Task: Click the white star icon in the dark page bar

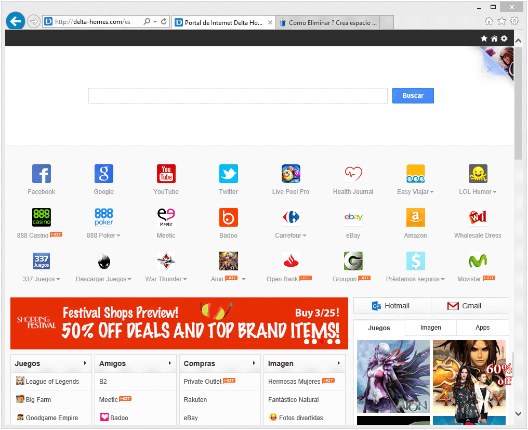Action: pos(484,38)
